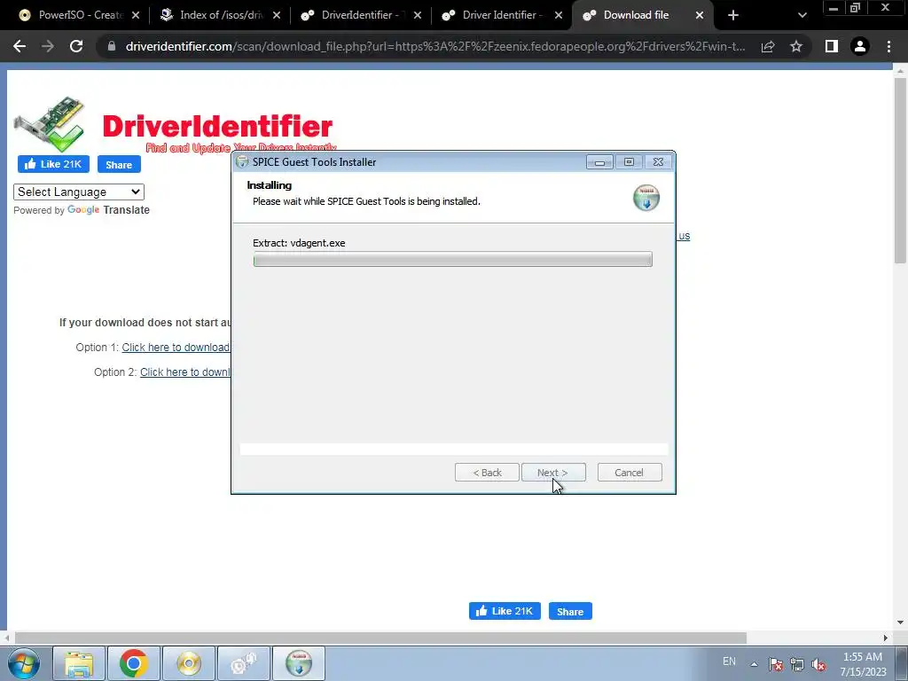
Task: Click the page horizontal scrollbar
Action: [x=380, y=638]
